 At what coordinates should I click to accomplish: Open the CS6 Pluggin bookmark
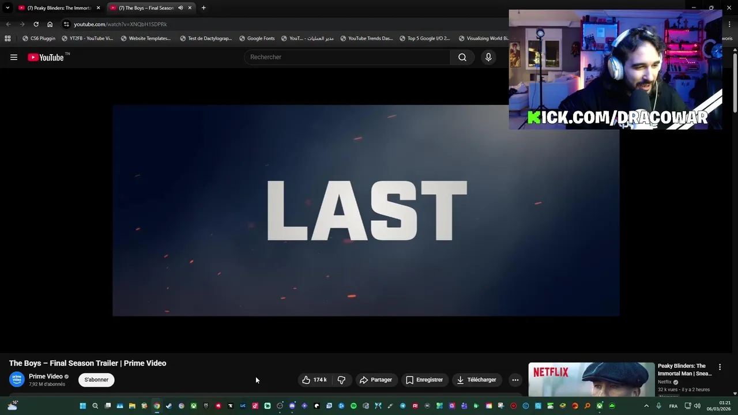[39, 39]
